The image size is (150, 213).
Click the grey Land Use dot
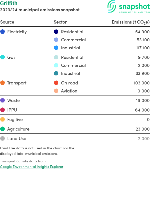coord(2,139)
